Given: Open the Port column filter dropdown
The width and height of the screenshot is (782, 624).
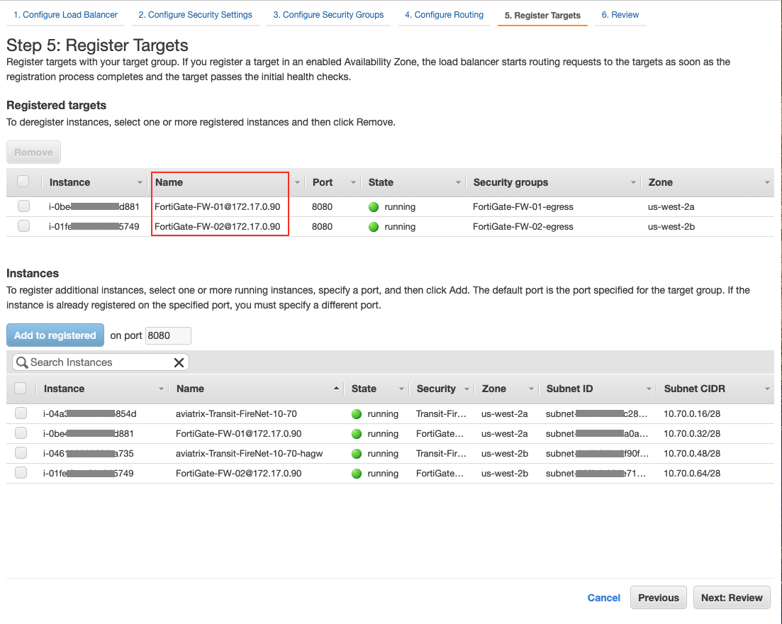Looking at the screenshot, I should (x=352, y=183).
